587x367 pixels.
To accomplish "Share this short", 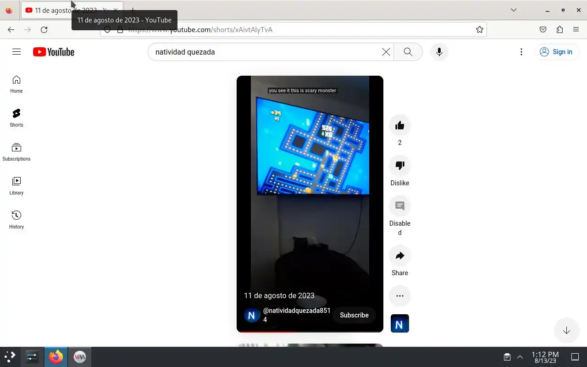I will tap(400, 256).
